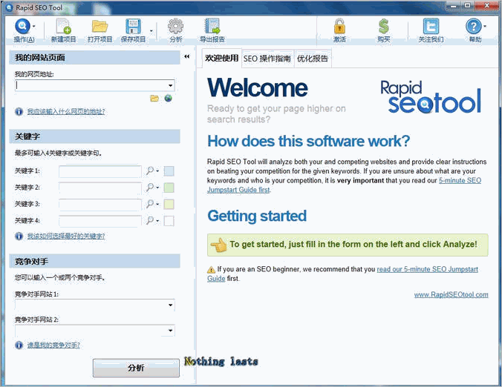Click the 竞争对手 section header
This screenshot has width=502, height=387.
(94, 262)
